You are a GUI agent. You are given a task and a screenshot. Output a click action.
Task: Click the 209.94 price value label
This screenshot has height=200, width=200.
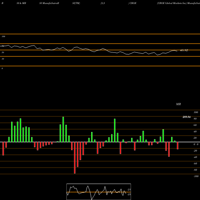tap(186, 117)
